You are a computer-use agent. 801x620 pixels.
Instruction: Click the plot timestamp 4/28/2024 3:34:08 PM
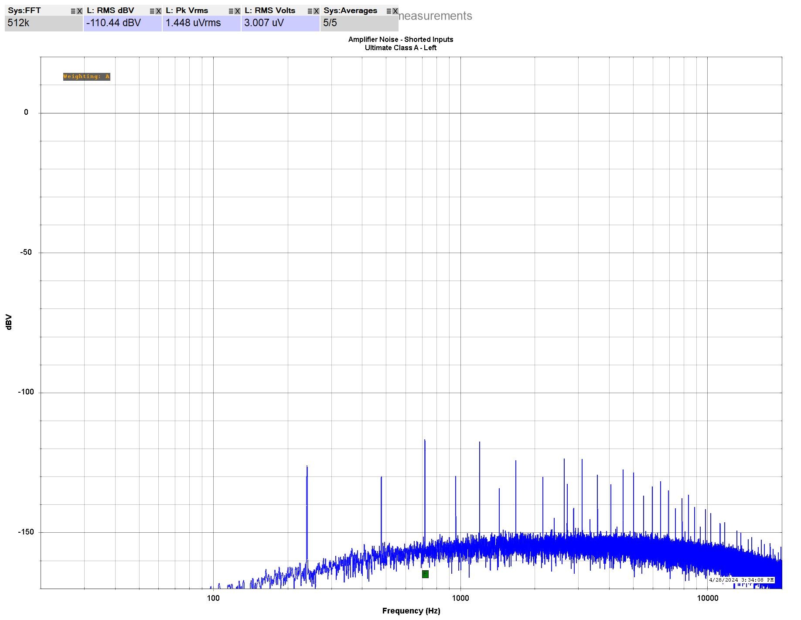point(741,580)
